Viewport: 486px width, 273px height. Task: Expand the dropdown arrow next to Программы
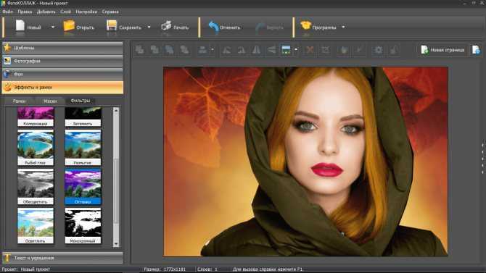[343, 28]
